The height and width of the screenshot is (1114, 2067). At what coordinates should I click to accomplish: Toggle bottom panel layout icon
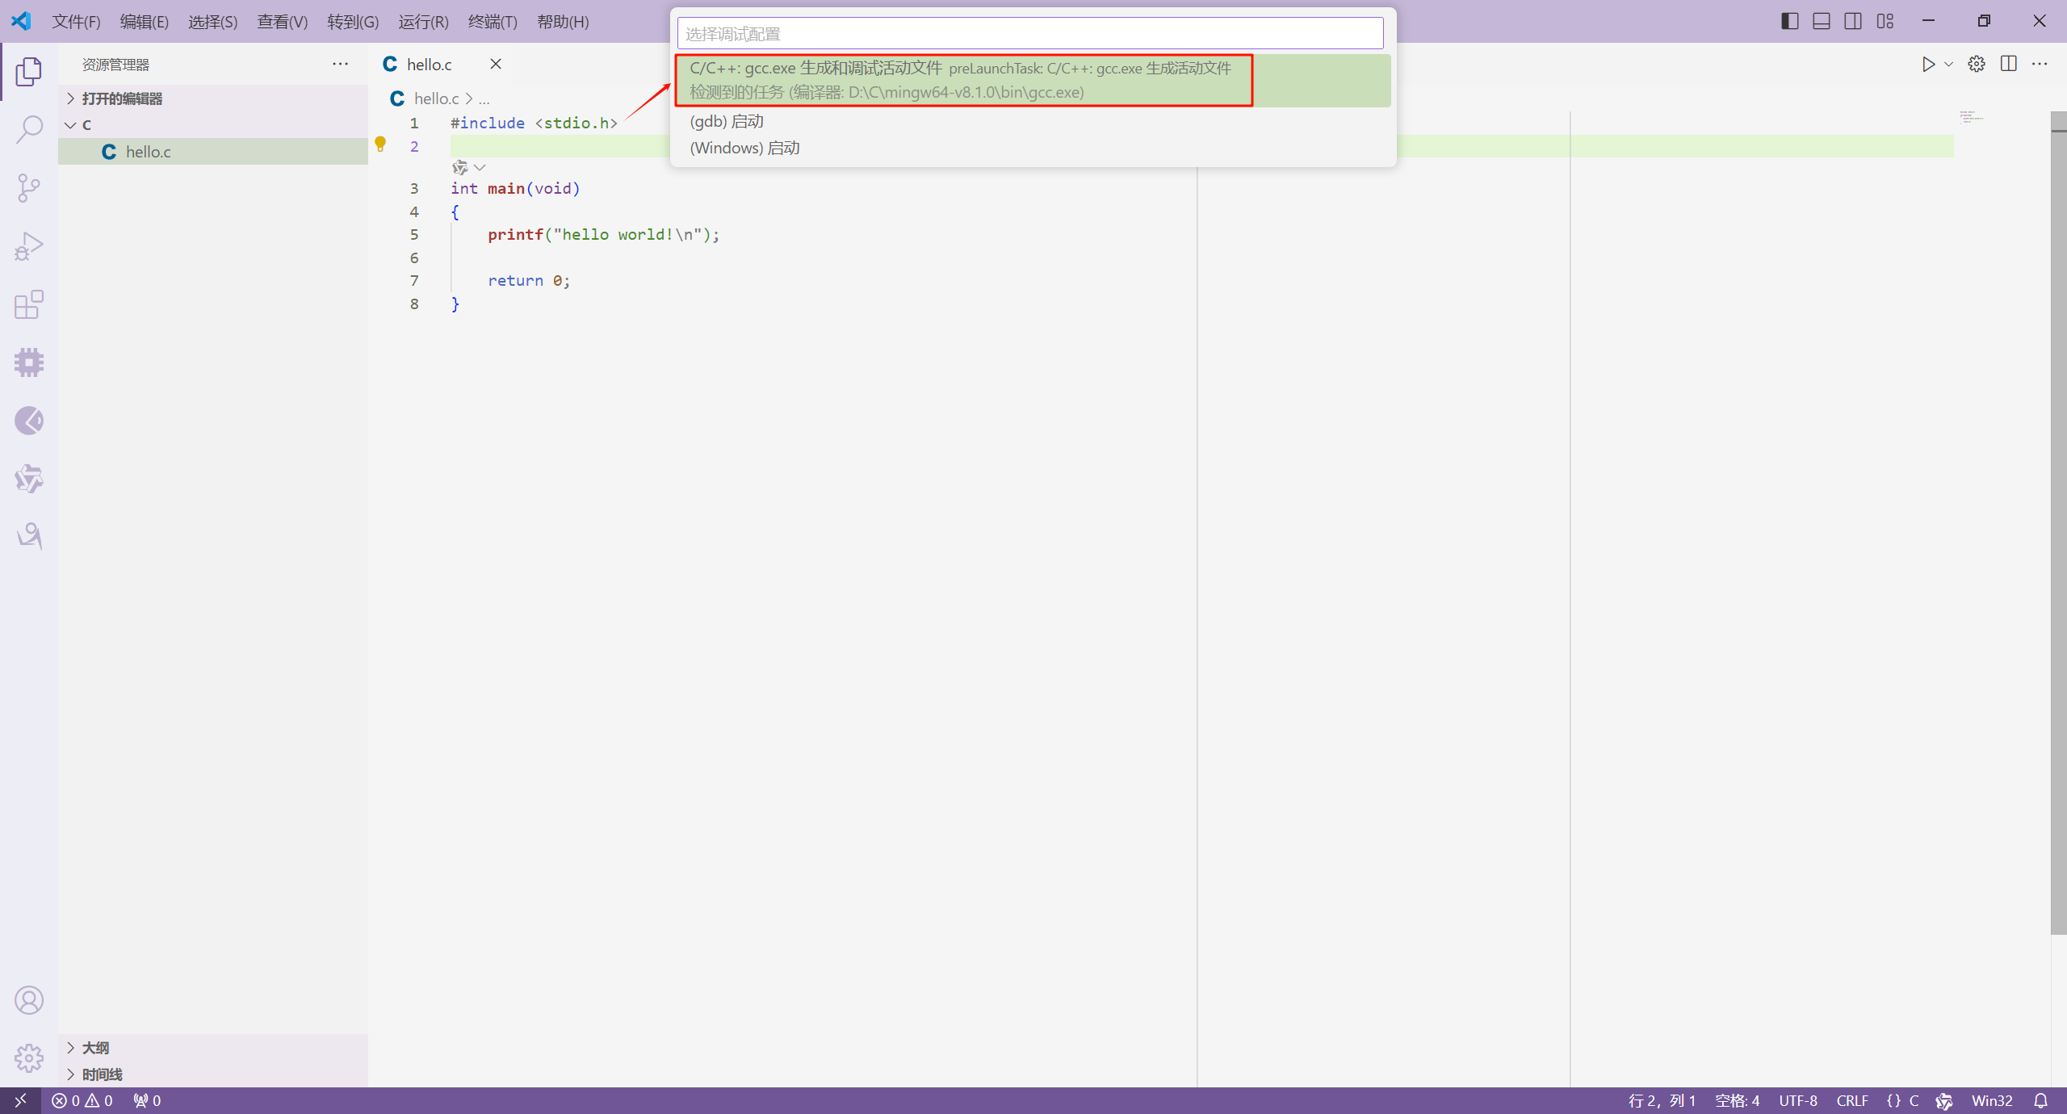[1821, 21]
